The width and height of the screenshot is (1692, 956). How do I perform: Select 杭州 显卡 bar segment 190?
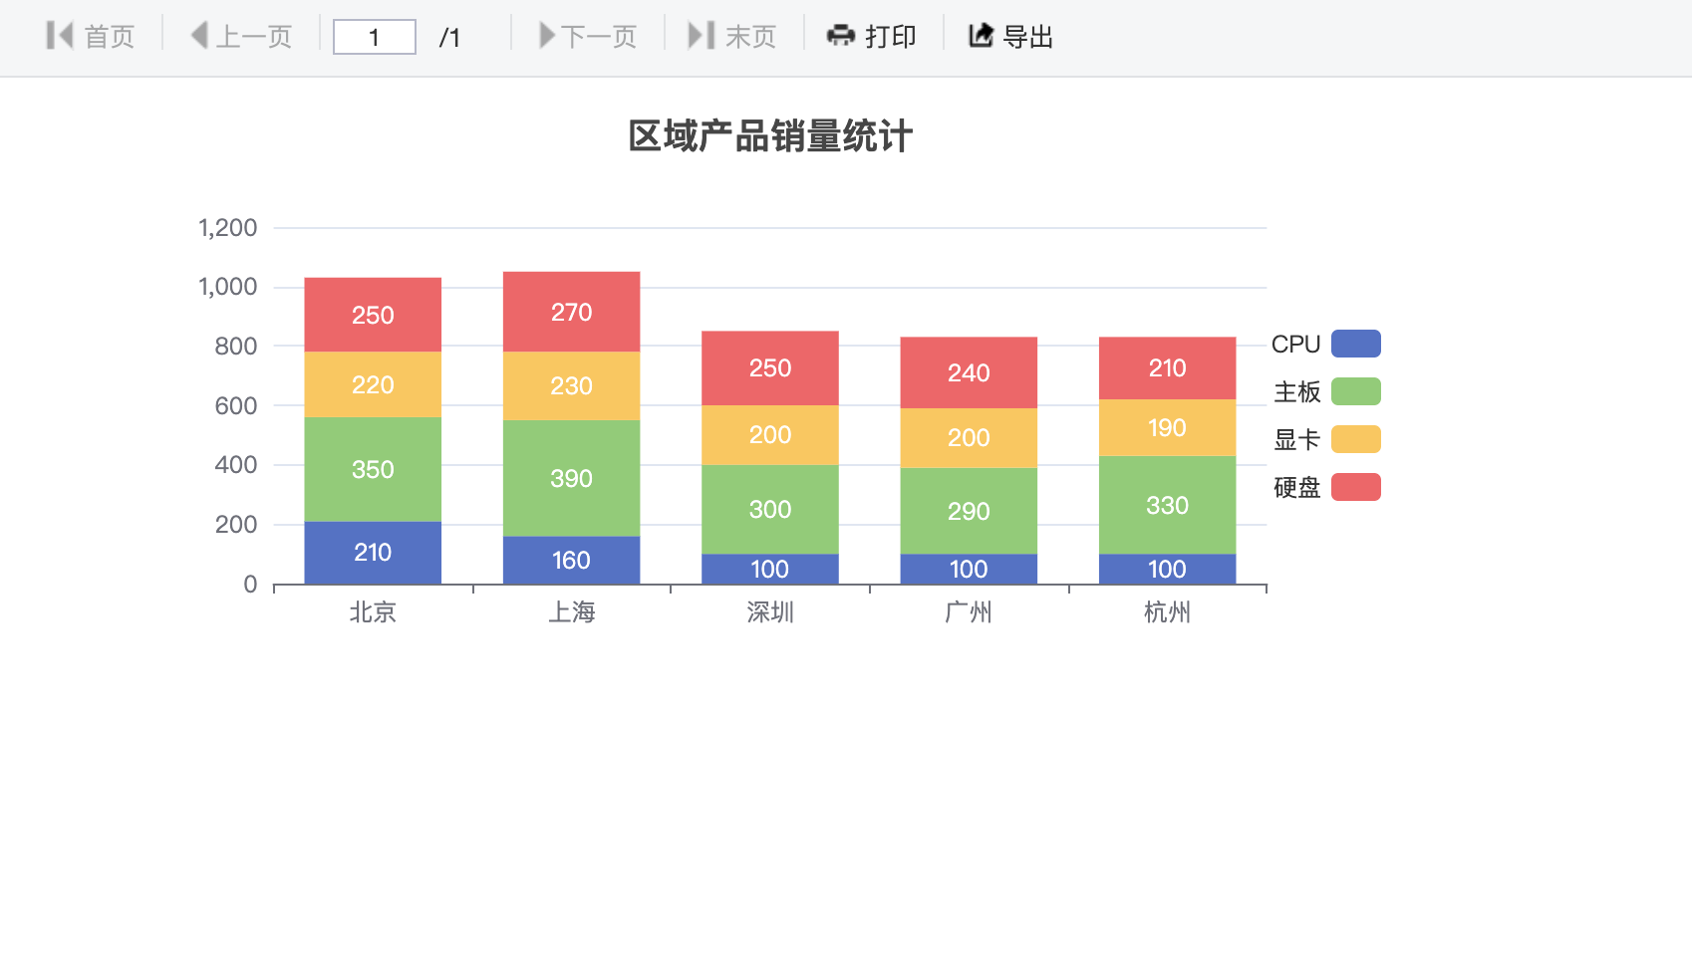click(1167, 428)
